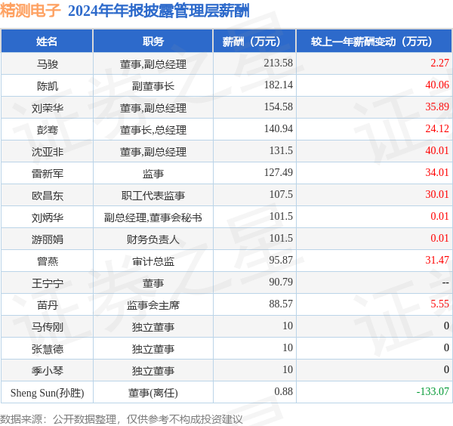The width and height of the screenshot is (453, 426).
Task: Click the 数据来源 footnote text
Action: [121, 419]
